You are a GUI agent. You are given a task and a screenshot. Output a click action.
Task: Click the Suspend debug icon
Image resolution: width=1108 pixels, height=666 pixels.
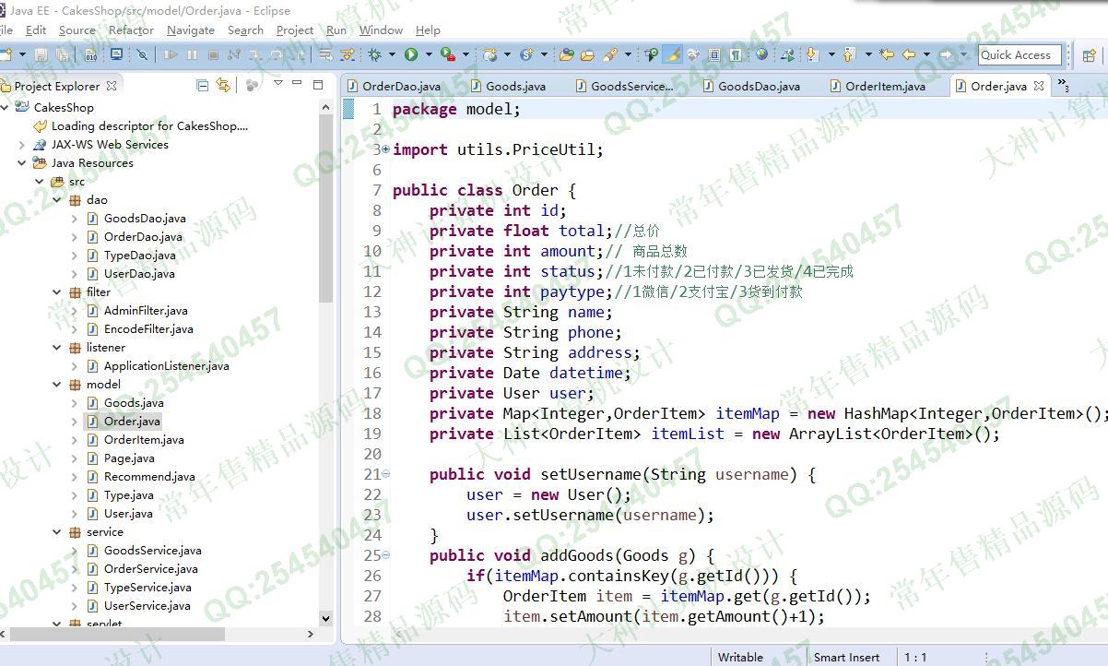(x=192, y=55)
